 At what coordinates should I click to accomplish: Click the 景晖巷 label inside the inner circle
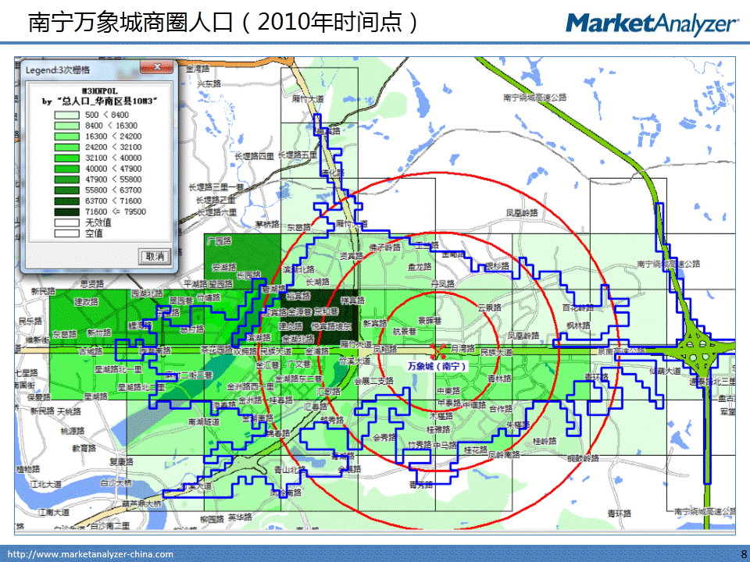[430, 320]
